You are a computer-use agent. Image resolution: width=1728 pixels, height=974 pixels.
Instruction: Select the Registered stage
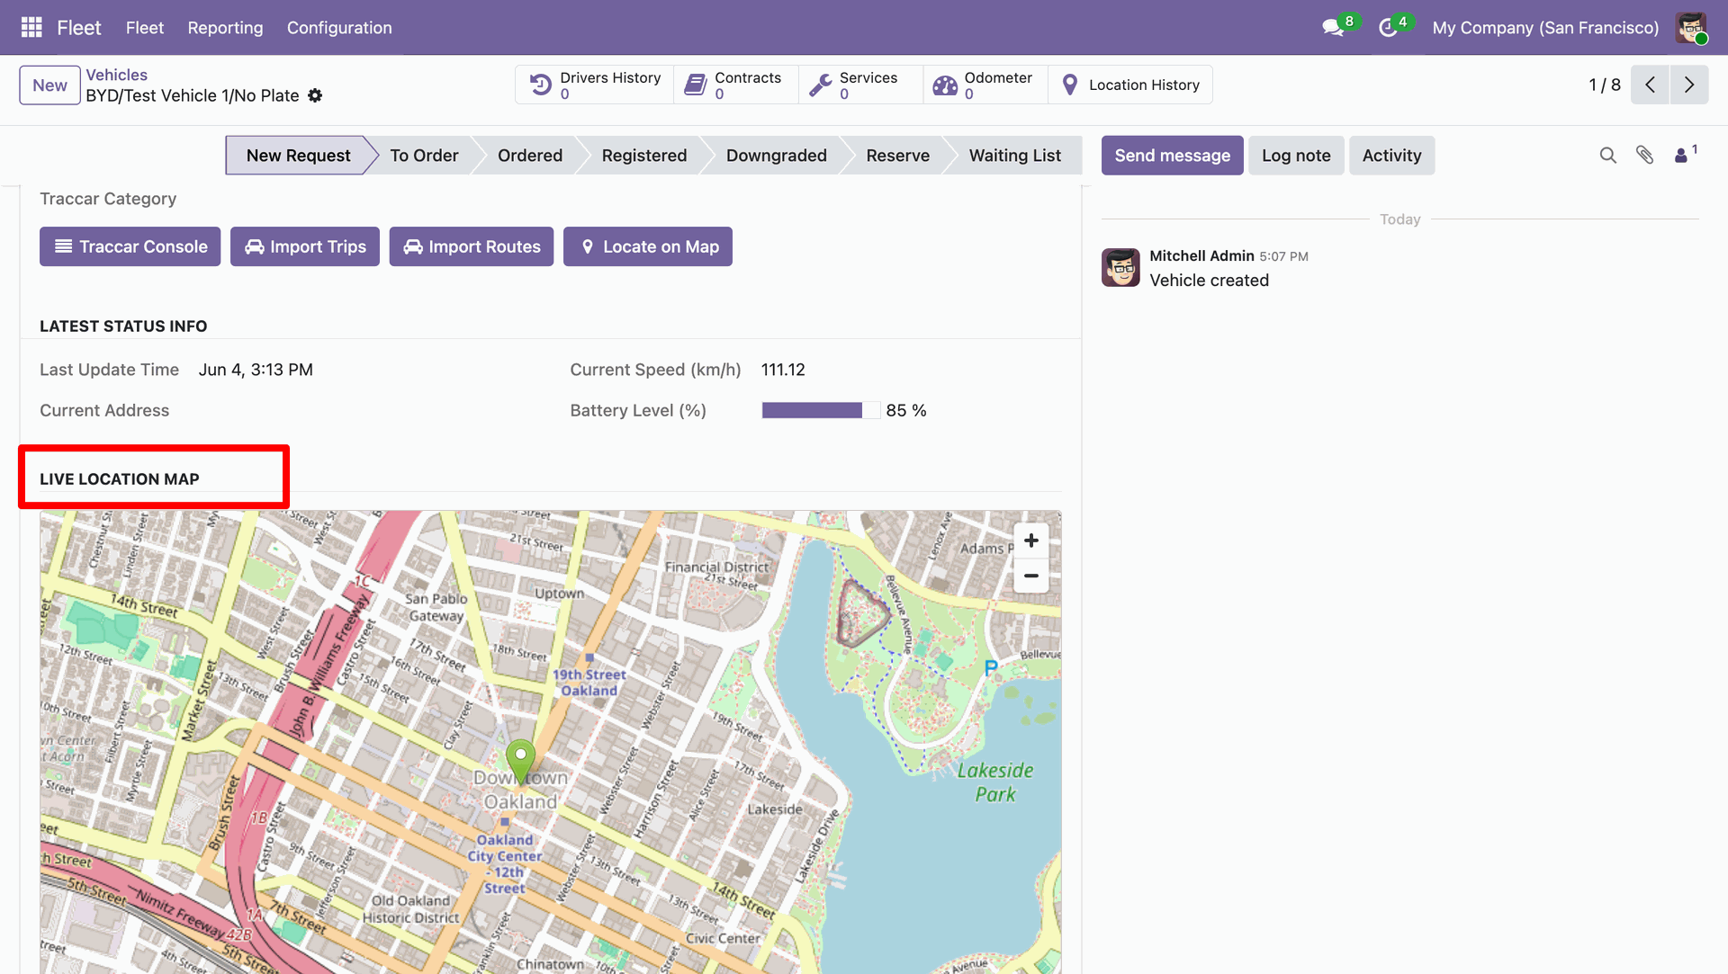(x=644, y=156)
